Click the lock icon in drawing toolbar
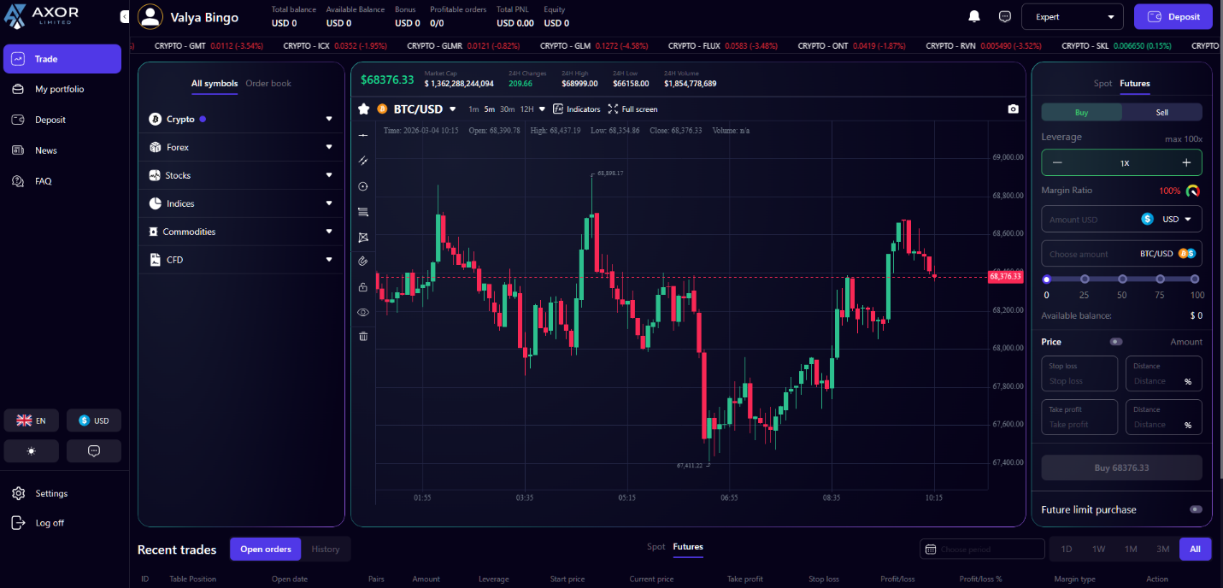The image size is (1223, 588). [363, 287]
